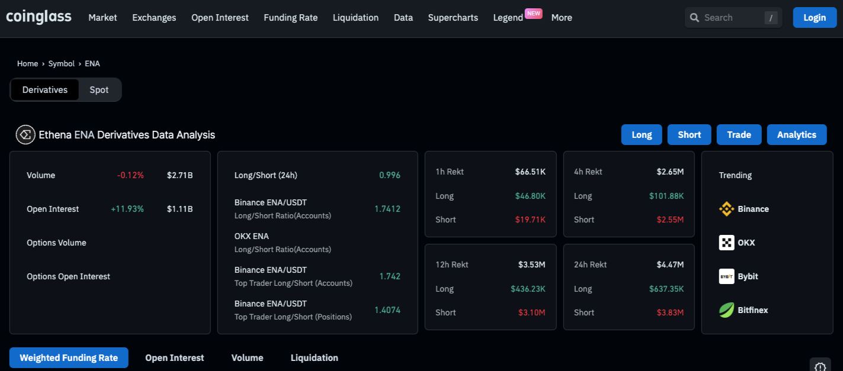Click the 1h Rekt total $66.51K
This screenshot has height=371, width=843.
click(x=530, y=172)
